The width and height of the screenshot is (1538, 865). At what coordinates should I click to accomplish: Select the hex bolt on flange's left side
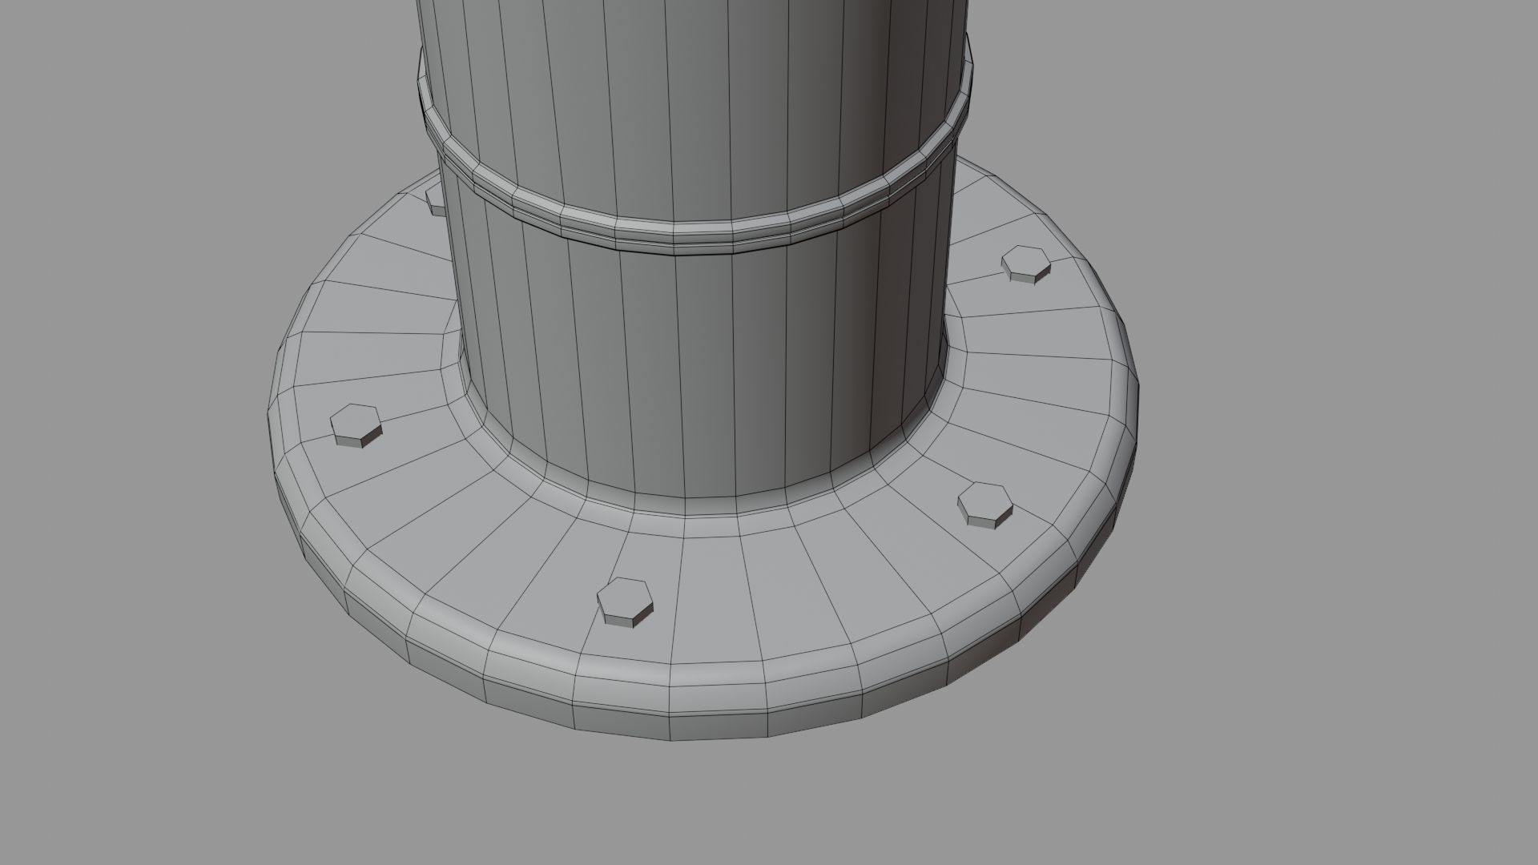357,426
